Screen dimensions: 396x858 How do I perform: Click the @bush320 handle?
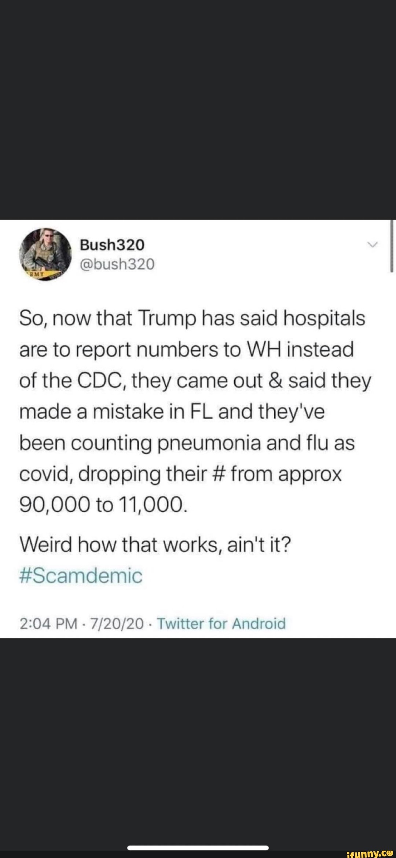(x=117, y=264)
